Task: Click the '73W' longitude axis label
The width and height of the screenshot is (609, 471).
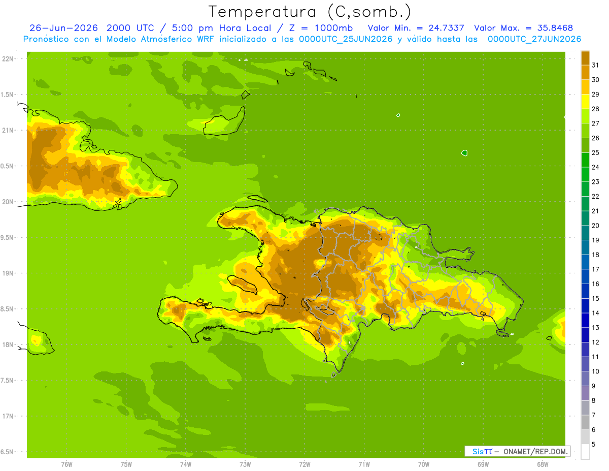Action: [x=245, y=464]
